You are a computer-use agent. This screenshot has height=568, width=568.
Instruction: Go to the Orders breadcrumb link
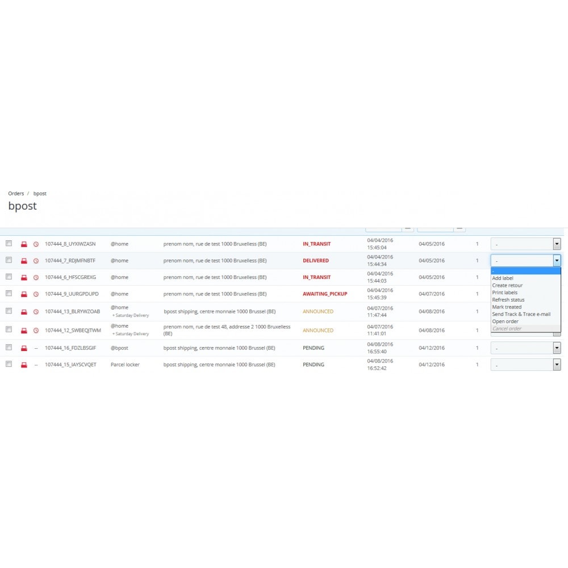[x=16, y=194]
